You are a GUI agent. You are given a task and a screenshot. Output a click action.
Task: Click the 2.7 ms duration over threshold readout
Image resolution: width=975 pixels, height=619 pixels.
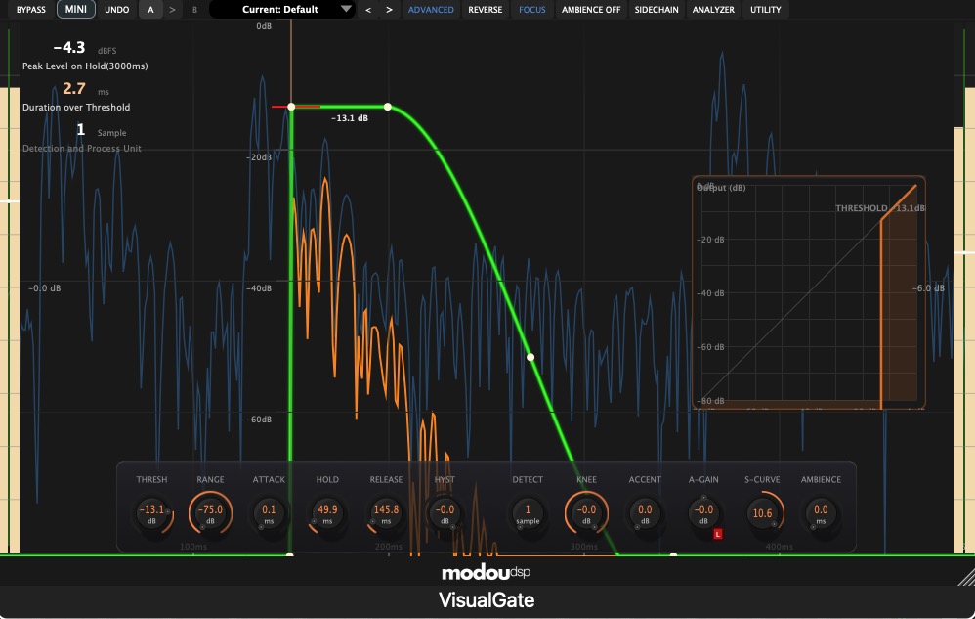pyautogui.click(x=73, y=88)
